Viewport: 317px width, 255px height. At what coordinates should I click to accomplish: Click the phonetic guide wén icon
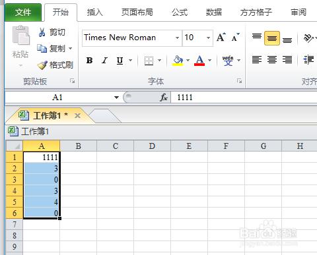tap(228, 61)
